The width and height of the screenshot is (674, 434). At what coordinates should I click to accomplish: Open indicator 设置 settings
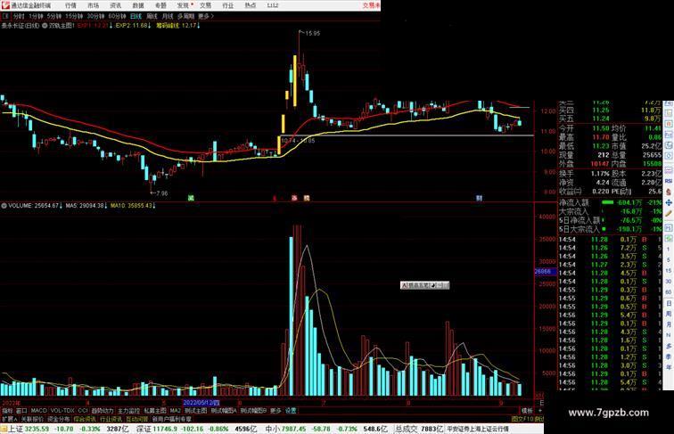pyautogui.click(x=291, y=411)
